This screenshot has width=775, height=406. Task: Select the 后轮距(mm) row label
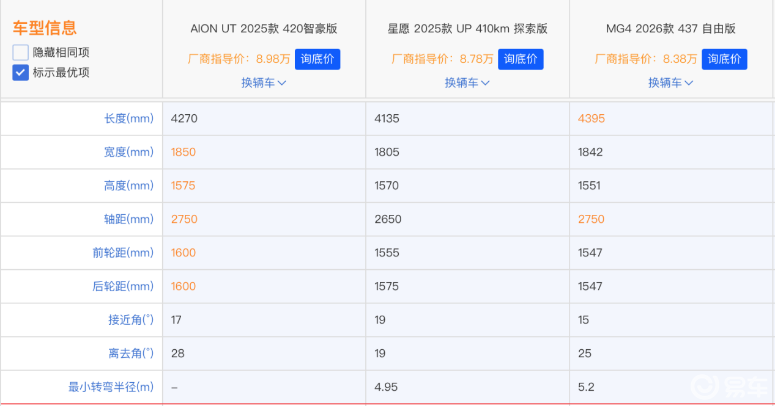(x=123, y=286)
